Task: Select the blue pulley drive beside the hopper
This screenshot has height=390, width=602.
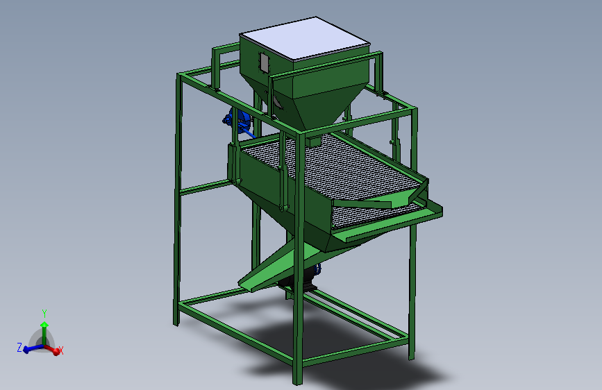Action: (238, 121)
